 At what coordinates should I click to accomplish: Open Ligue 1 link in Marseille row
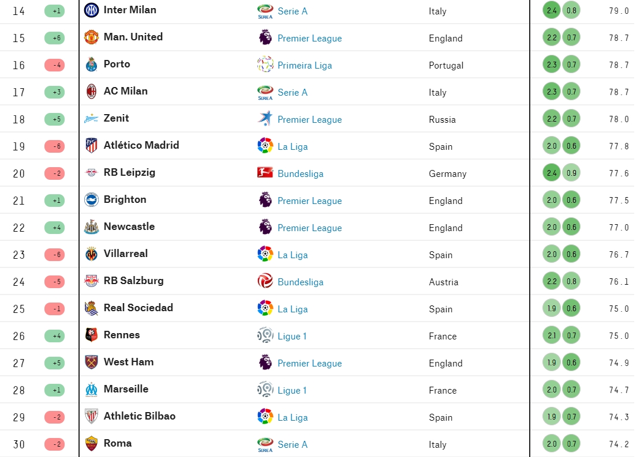pyautogui.click(x=292, y=390)
